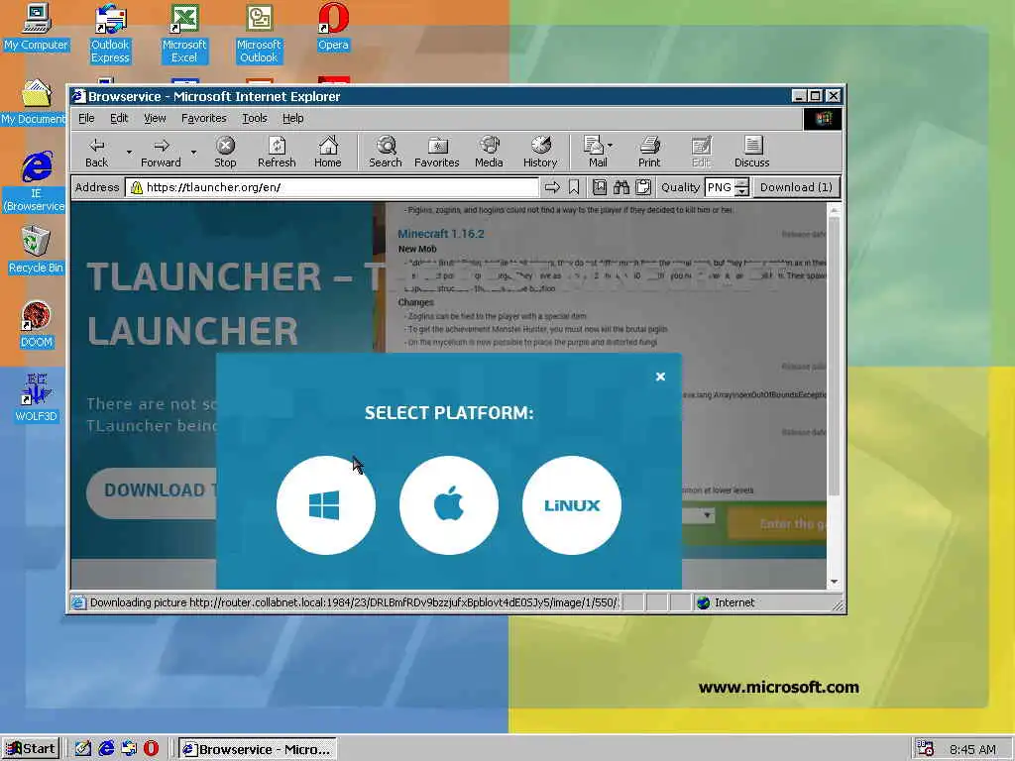Select the Microsoft Excel desktop icon
The image size is (1015, 761).
click(184, 34)
